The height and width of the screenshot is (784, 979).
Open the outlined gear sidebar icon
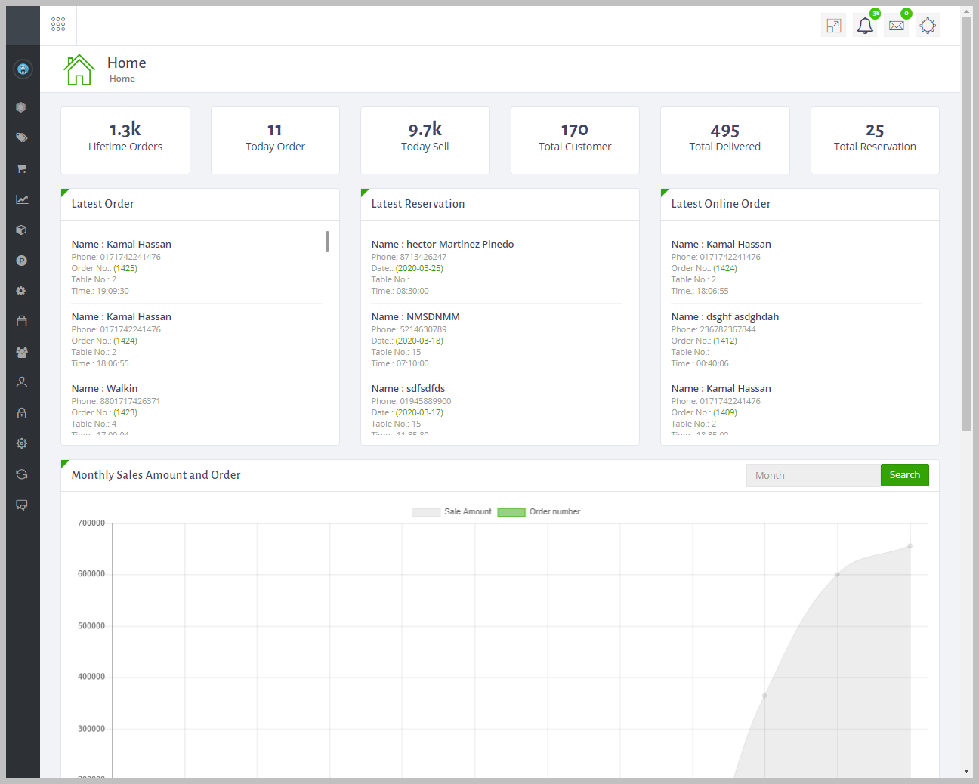[x=22, y=443]
